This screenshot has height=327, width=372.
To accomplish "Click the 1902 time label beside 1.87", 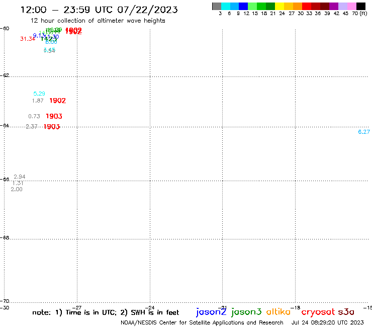I will [57, 101].
